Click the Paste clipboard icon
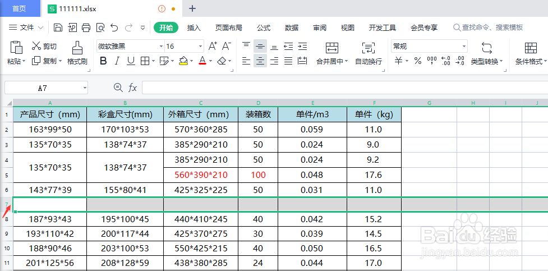The height and width of the screenshot is (271, 548). [16, 47]
